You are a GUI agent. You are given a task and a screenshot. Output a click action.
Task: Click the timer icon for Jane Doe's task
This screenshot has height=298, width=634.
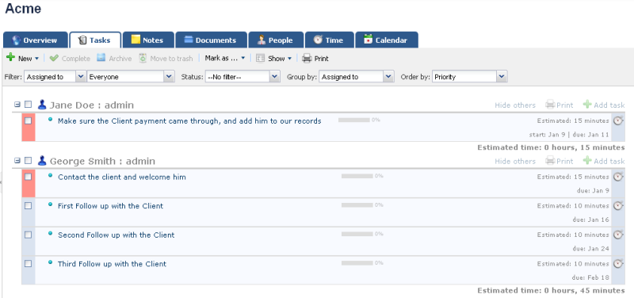point(618,120)
